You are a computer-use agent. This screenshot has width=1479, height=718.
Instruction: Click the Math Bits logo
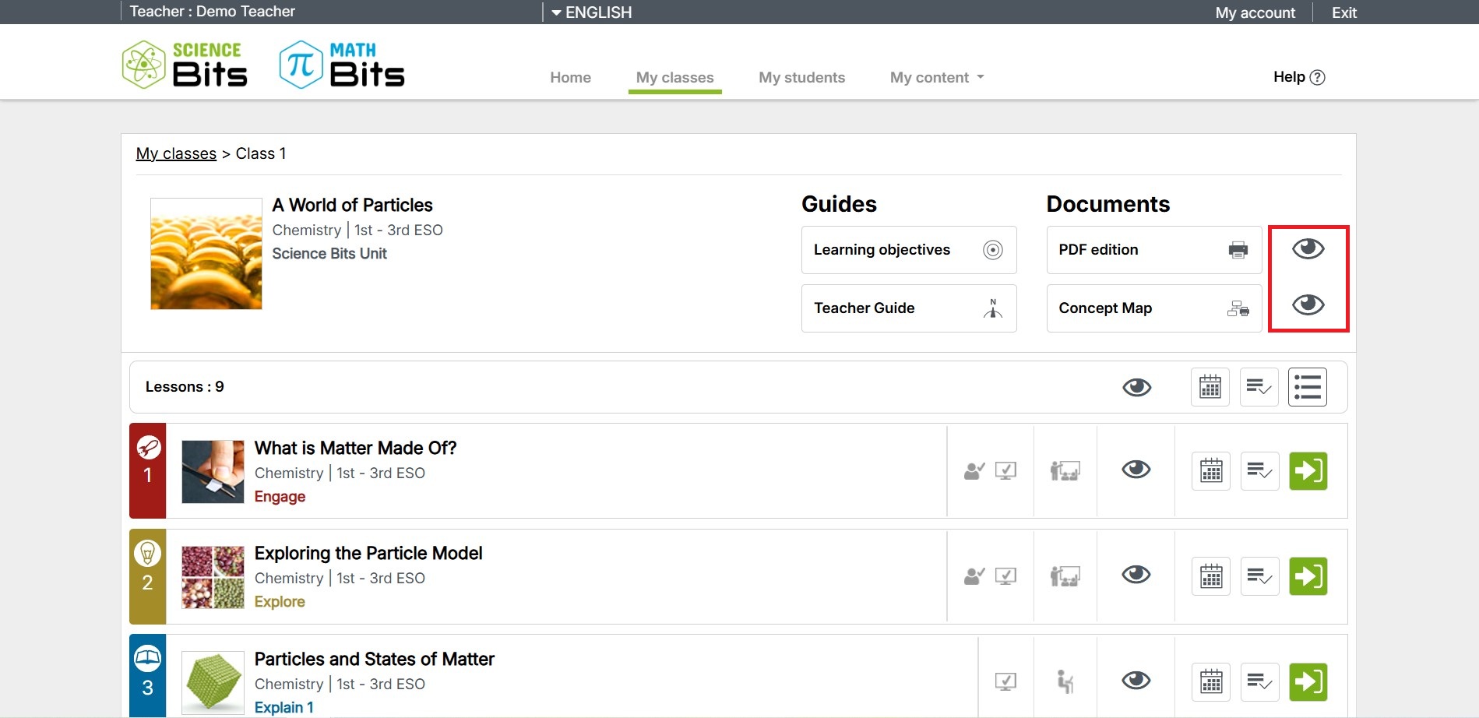(343, 65)
